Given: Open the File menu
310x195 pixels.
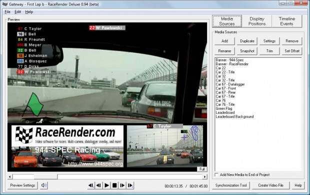Looking at the screenshot, I should tap(7, 12).
